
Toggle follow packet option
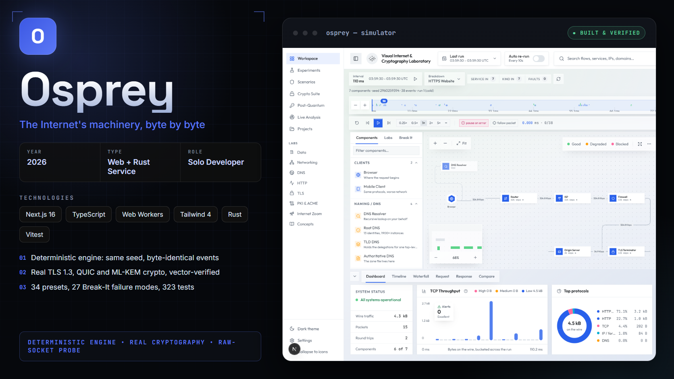(504, 123)
